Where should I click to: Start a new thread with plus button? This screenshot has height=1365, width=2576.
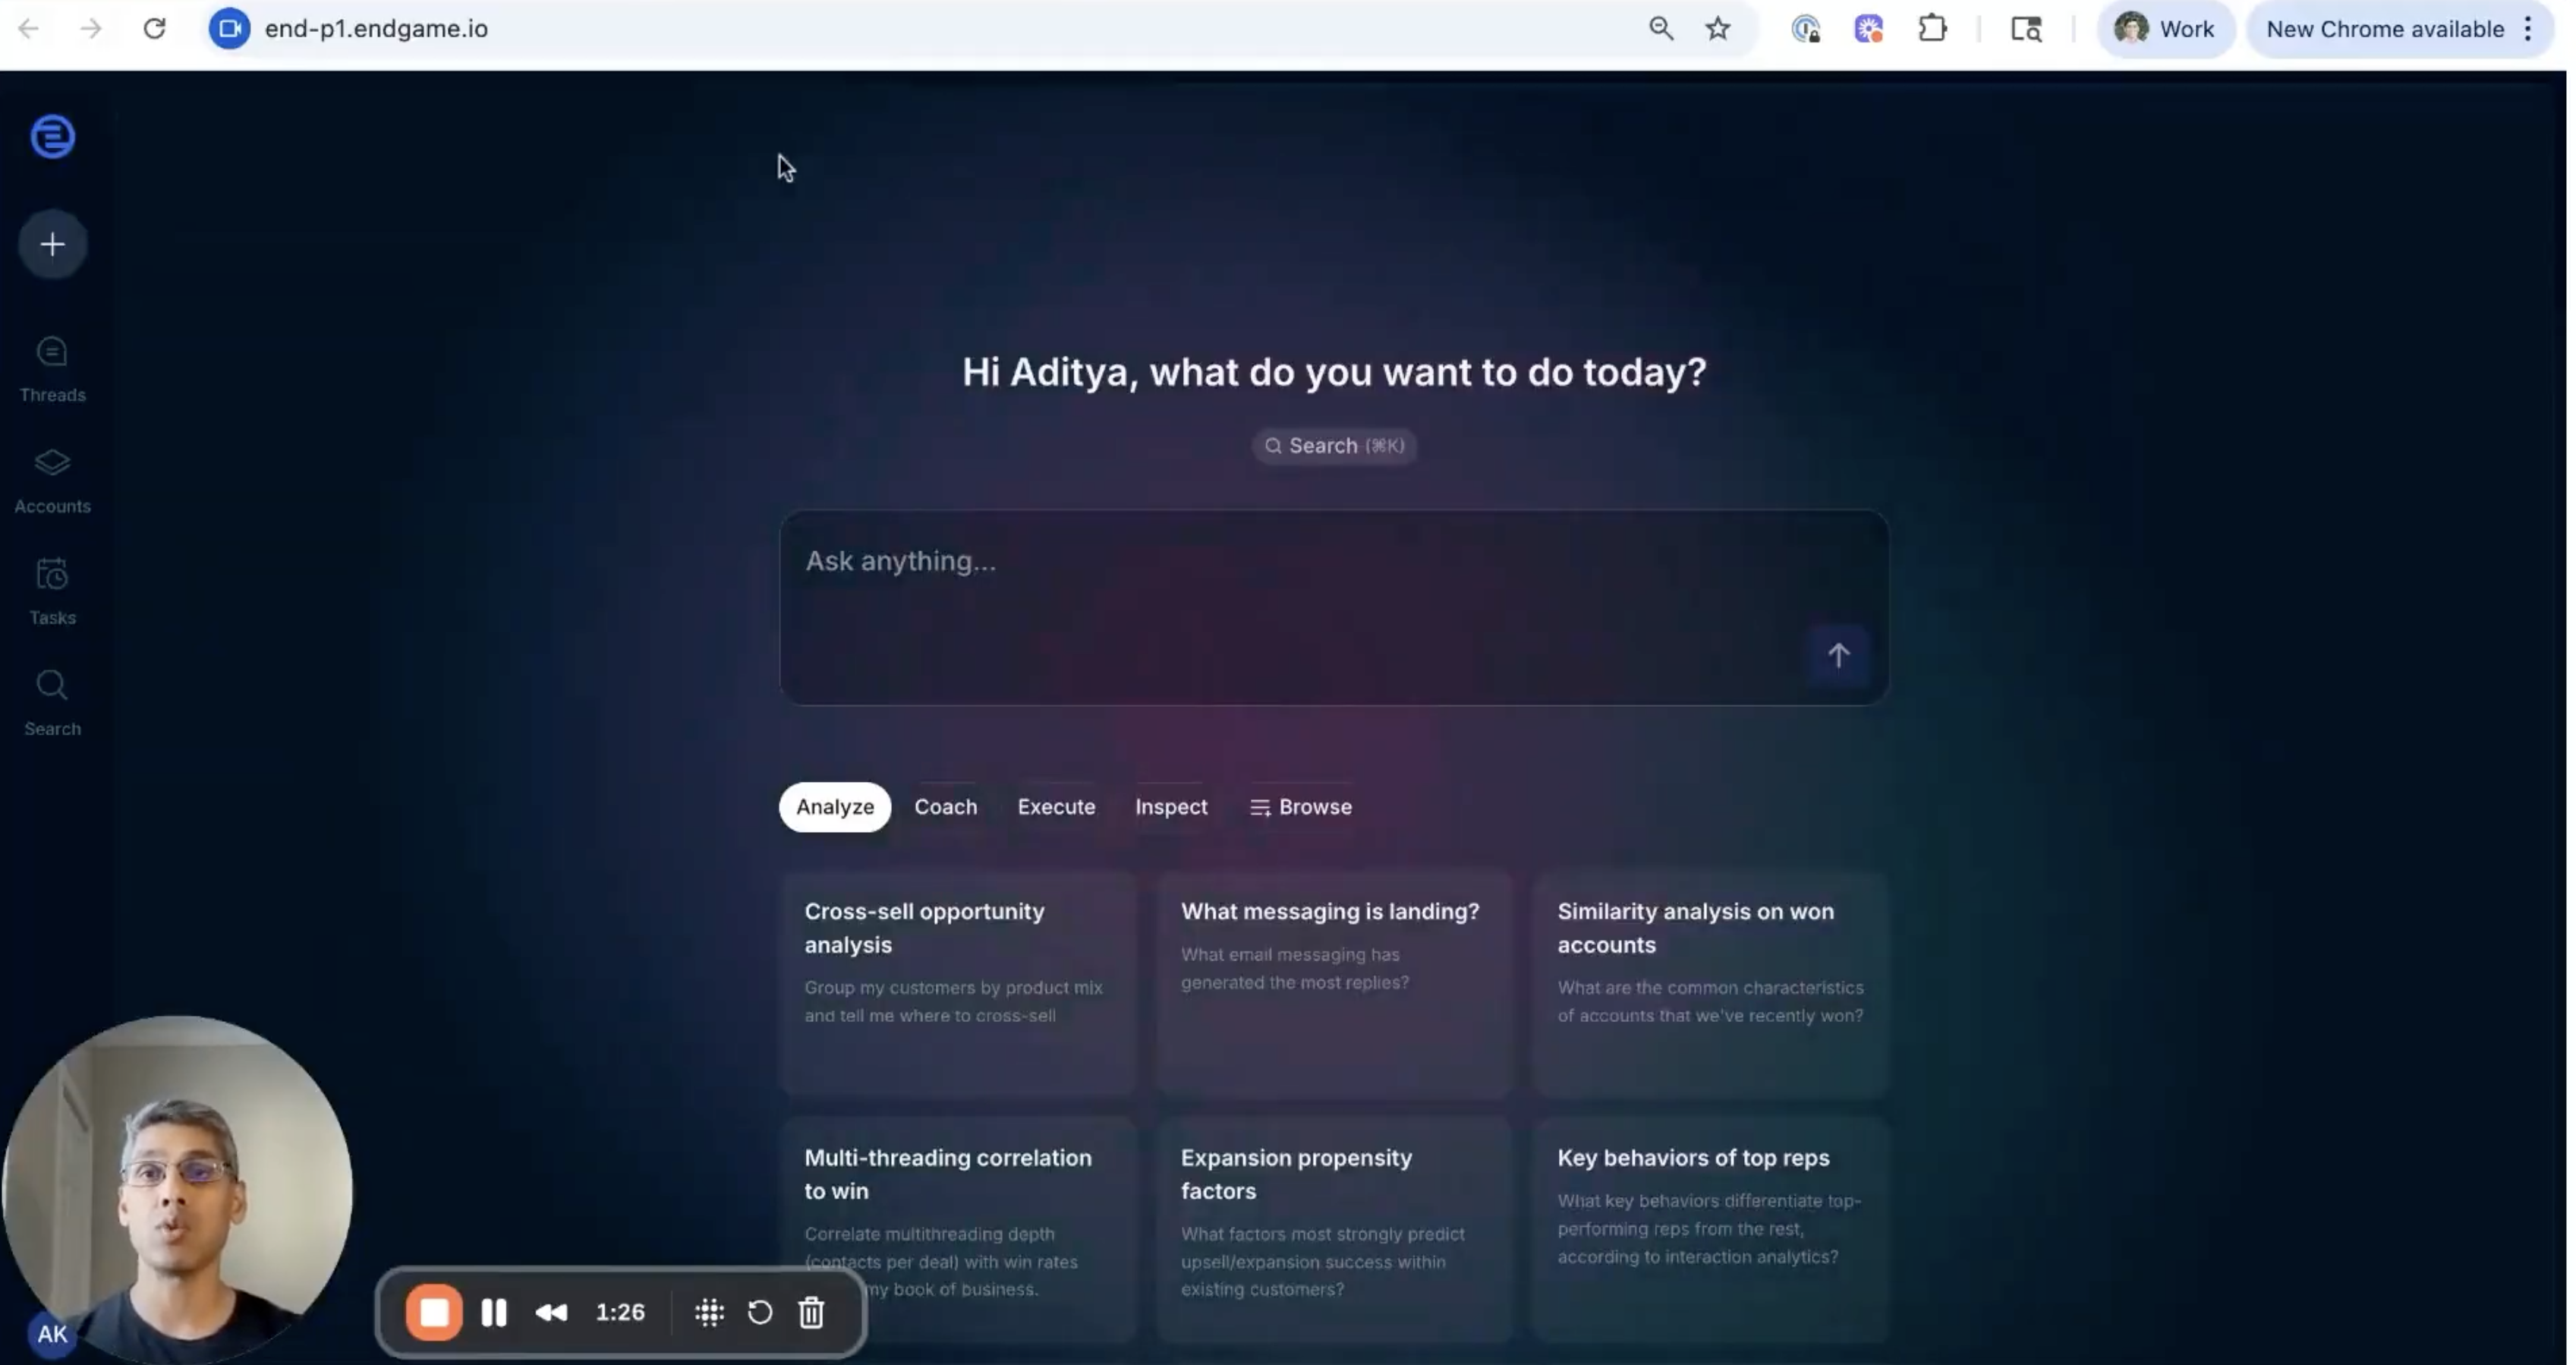[52, 244]
